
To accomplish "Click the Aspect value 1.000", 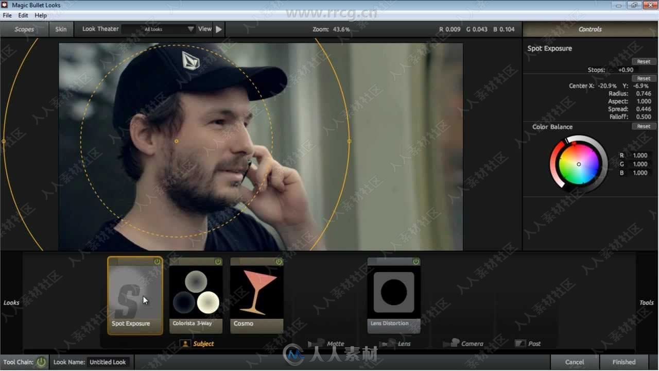I will click(x=644, y=102).
